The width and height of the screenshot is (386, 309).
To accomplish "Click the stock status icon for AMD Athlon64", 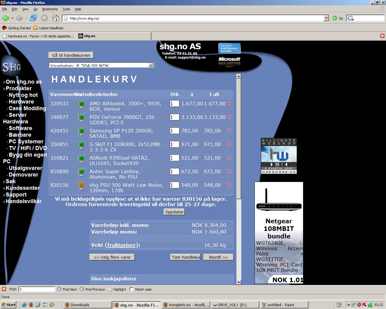I will [81, 104].
